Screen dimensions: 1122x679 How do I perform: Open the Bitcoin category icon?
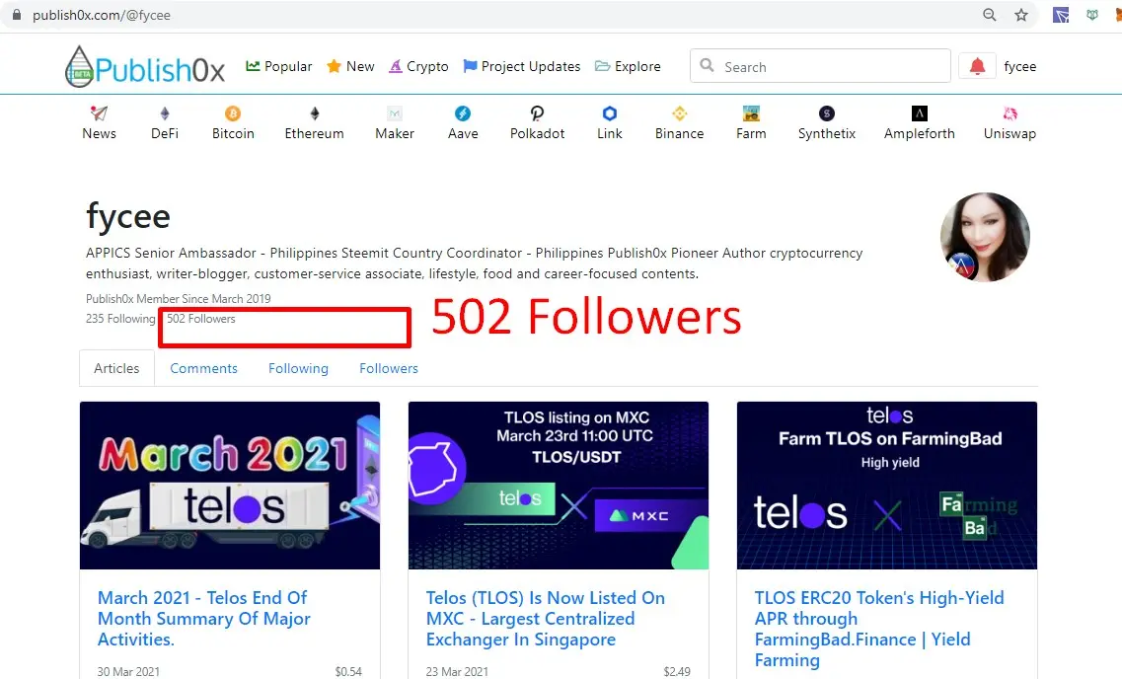(x=233, y=113)
